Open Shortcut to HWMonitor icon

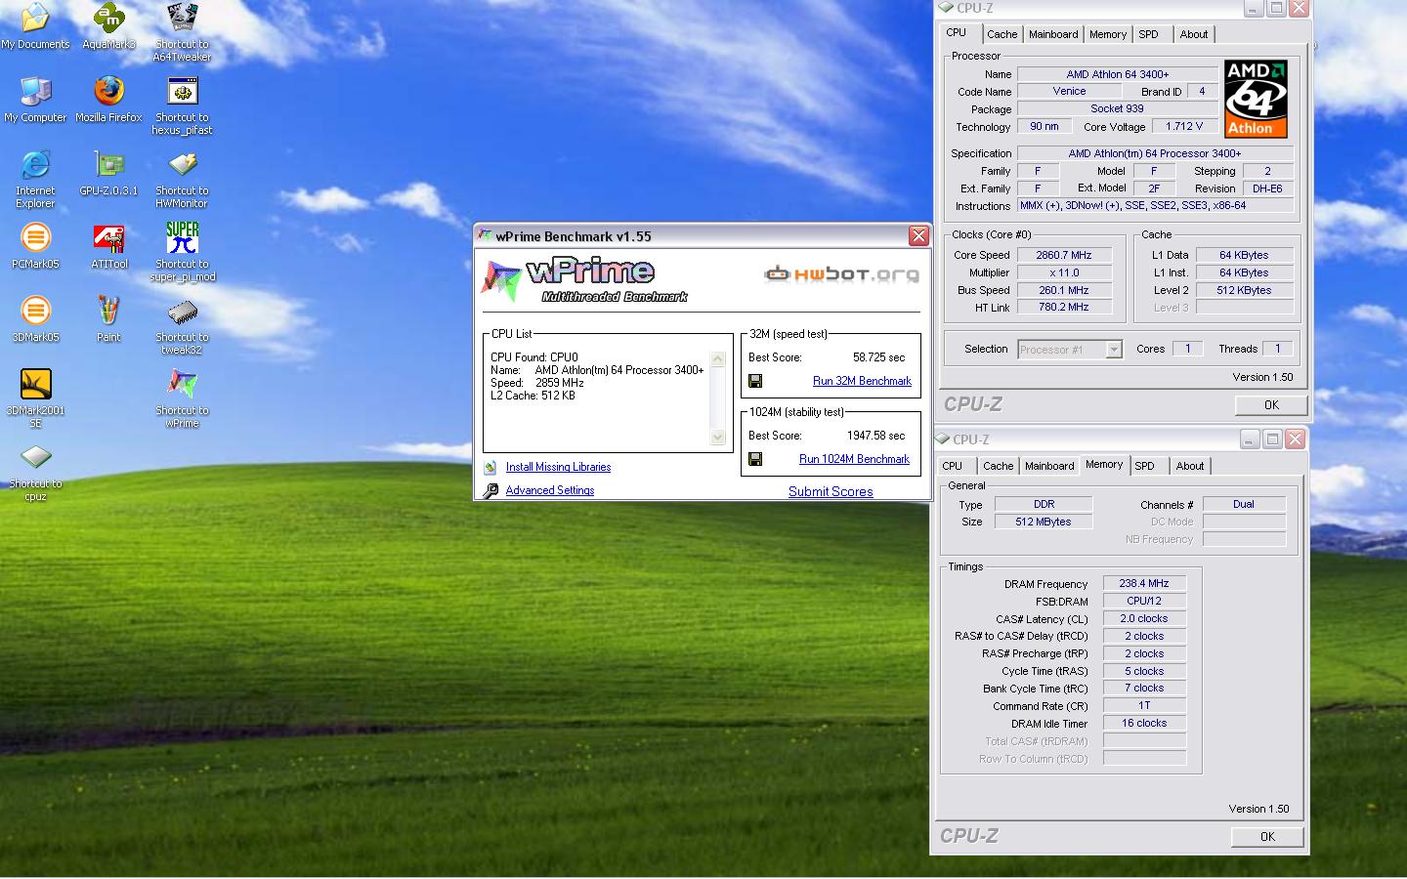[x=182, y=179]
